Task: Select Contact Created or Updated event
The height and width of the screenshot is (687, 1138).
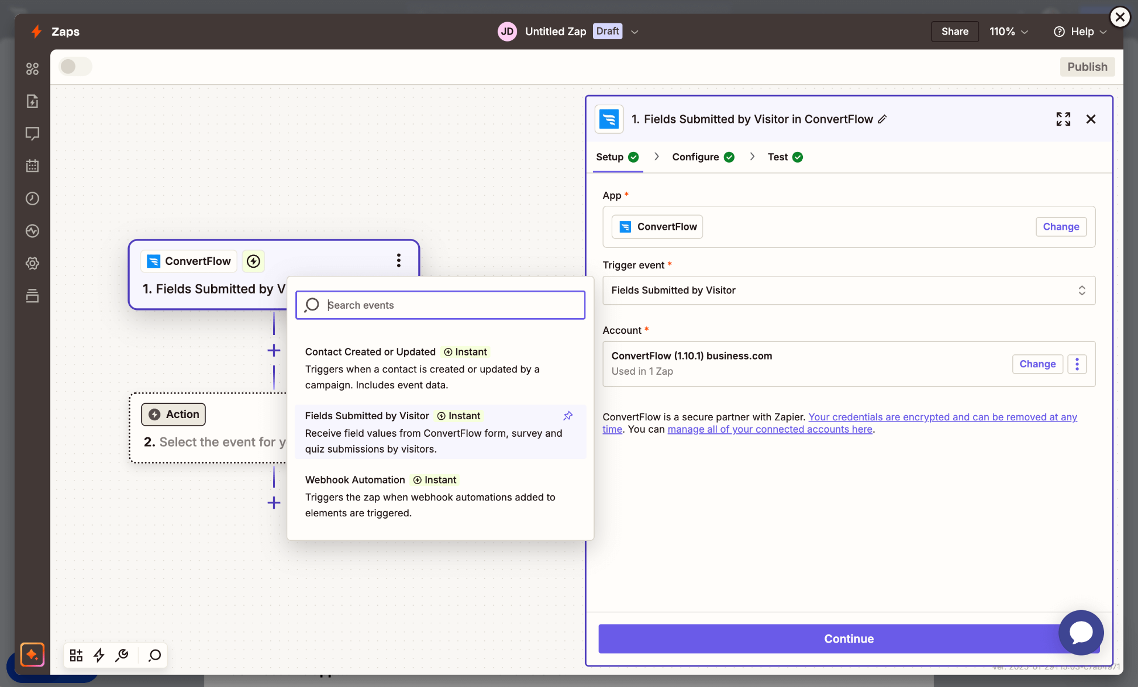Action: coord(440,368)
